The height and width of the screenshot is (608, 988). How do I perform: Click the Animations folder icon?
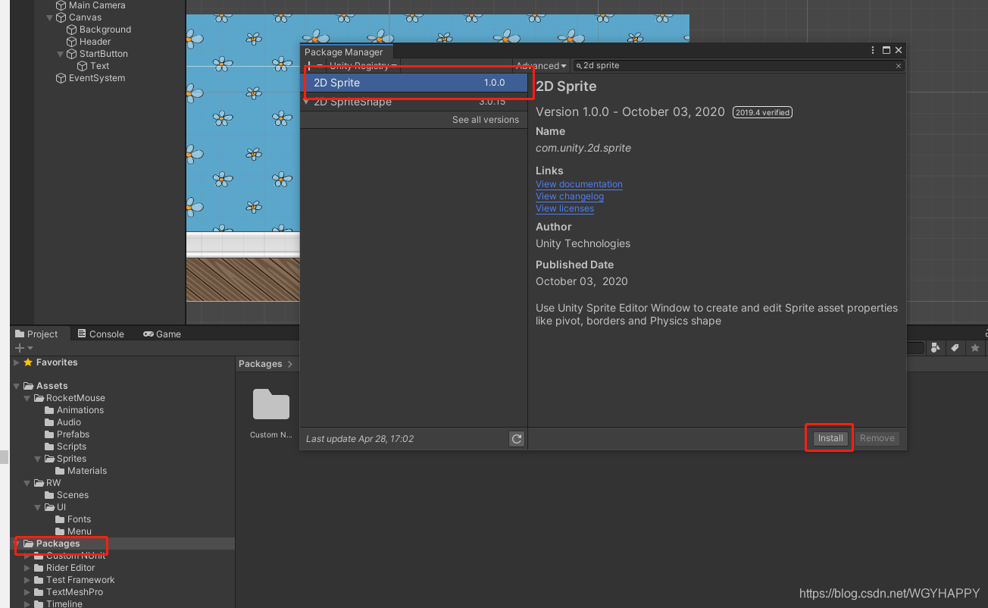[50, 410]
